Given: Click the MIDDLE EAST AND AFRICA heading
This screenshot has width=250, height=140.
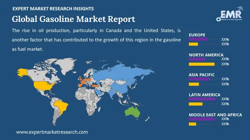Looking at the screenshot, I should 215,115.
